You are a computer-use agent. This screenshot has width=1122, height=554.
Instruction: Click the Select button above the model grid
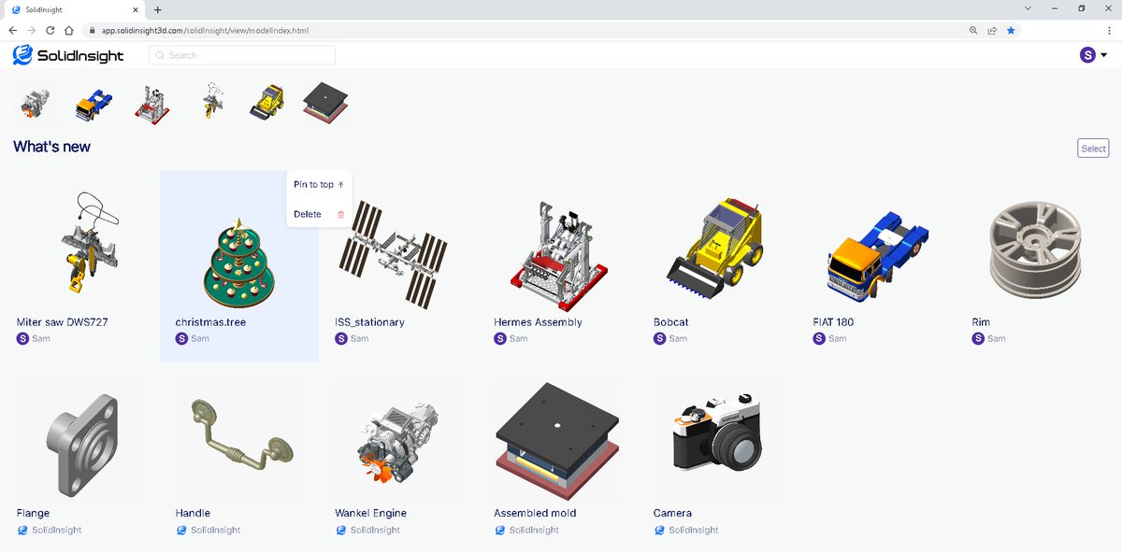[1092, 148]
